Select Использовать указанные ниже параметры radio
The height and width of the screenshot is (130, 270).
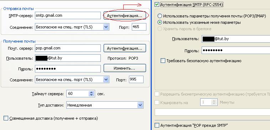(160, 22)
